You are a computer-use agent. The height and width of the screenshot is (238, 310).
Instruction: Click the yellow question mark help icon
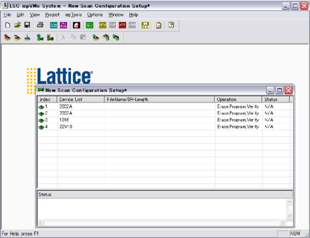click(171, 25)
